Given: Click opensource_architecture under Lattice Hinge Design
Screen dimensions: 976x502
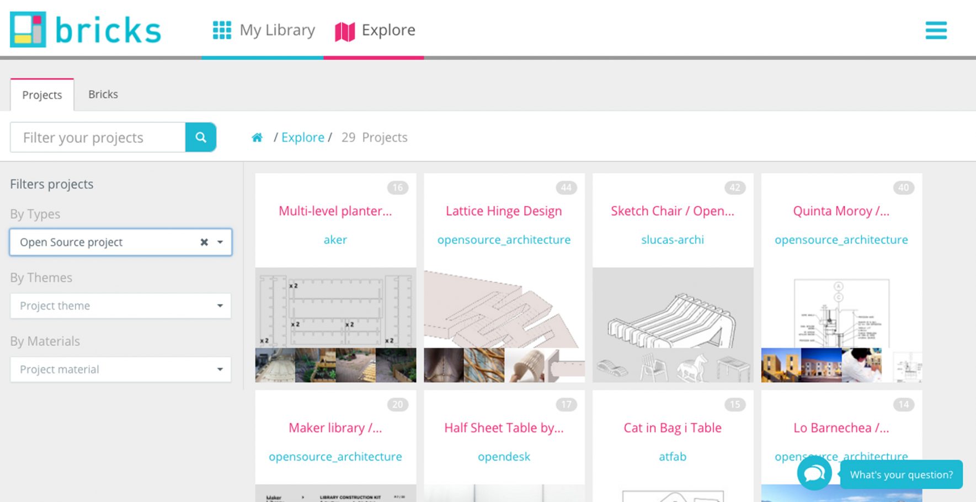Looking at the screenshot, I should click(x=504, y=239).
